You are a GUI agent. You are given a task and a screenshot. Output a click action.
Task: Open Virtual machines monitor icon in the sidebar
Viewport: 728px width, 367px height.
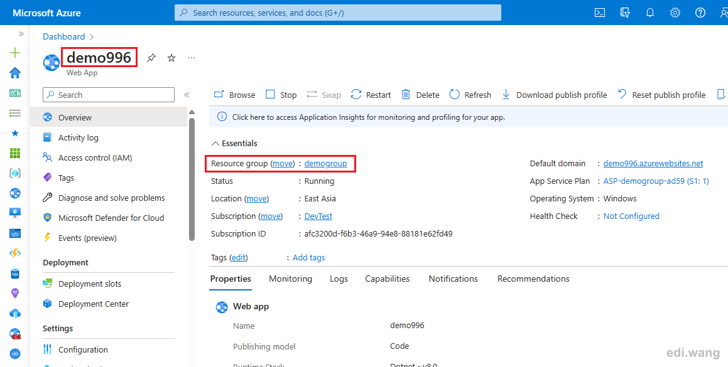pyautogui.click(x=15, y=213)
